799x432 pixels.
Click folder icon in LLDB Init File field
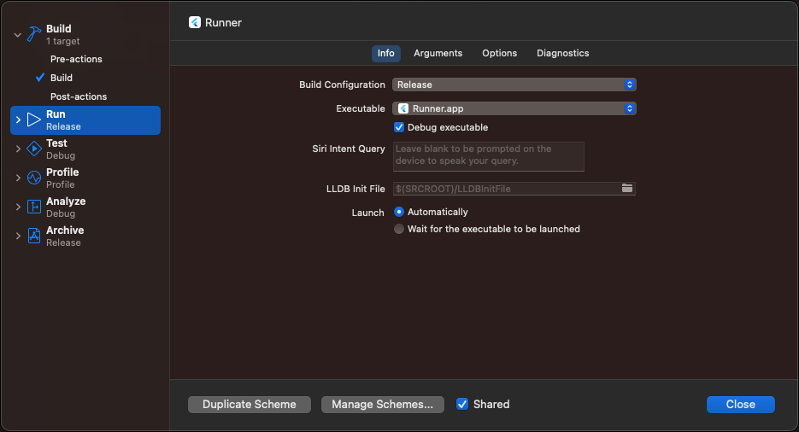[626, 189]
